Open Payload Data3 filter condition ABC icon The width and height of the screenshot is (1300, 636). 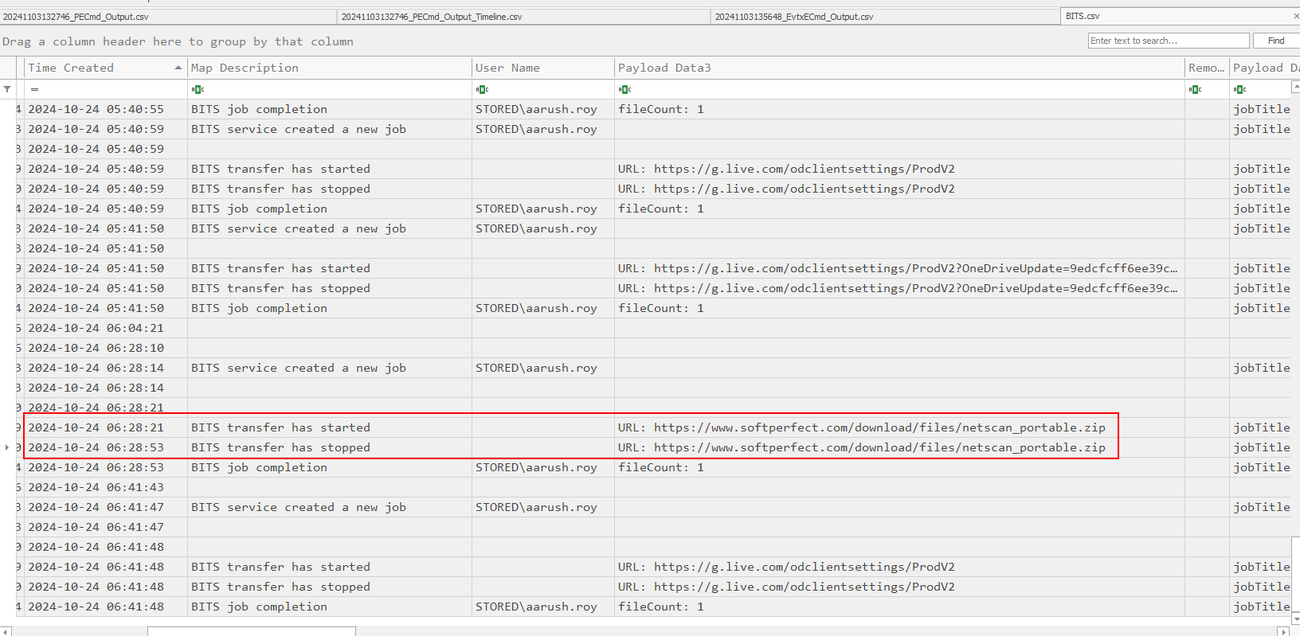click(x=625, y=89)
